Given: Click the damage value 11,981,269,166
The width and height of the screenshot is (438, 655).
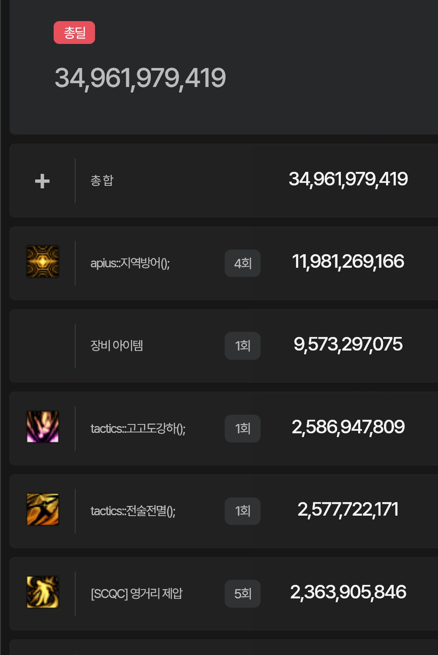Looking at the screenshot, I should click(x=348, y=262).
